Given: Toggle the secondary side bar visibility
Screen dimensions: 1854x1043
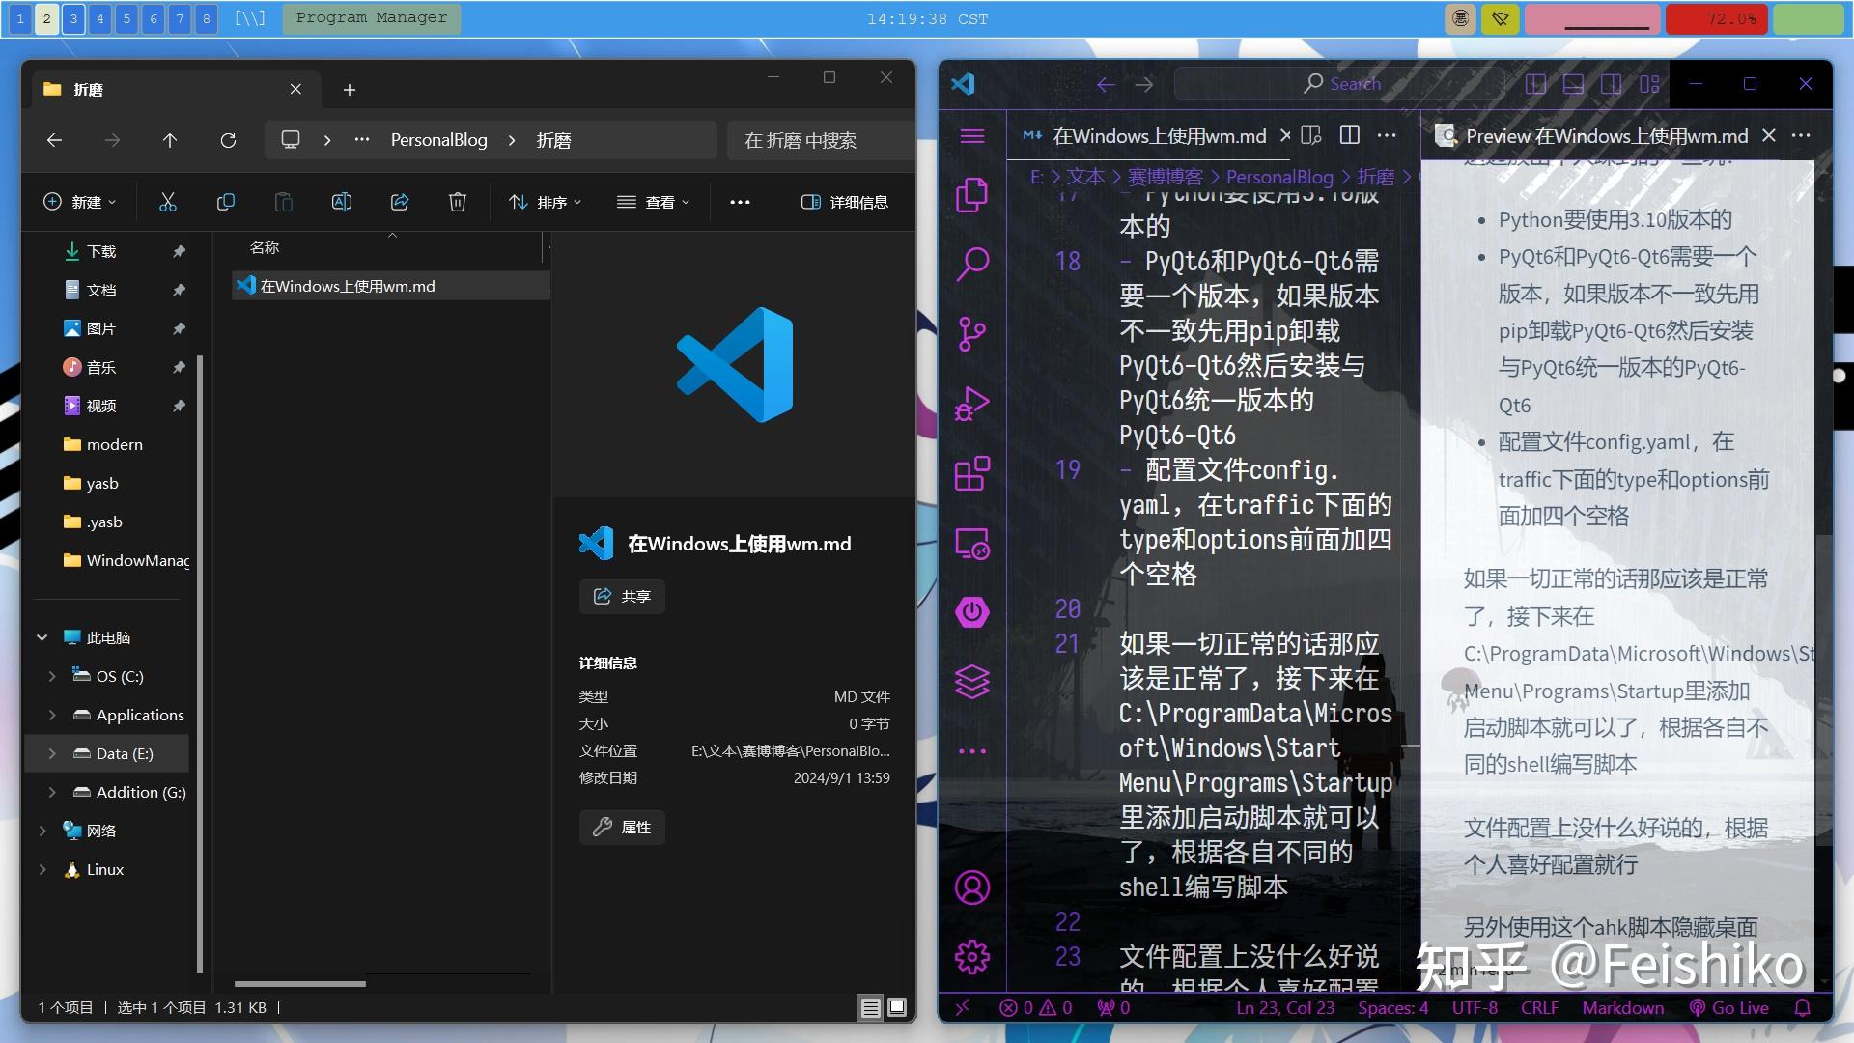Looking at the screenshot, I should [1611, 83].
